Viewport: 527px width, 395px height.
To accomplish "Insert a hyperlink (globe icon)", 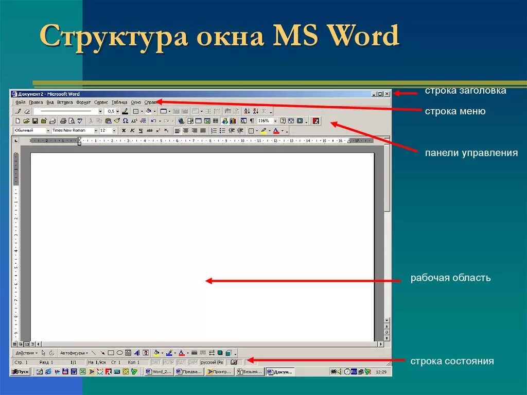I will [181, 121].
